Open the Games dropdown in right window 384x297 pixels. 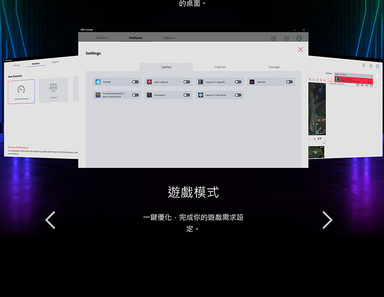coord(354,75)
